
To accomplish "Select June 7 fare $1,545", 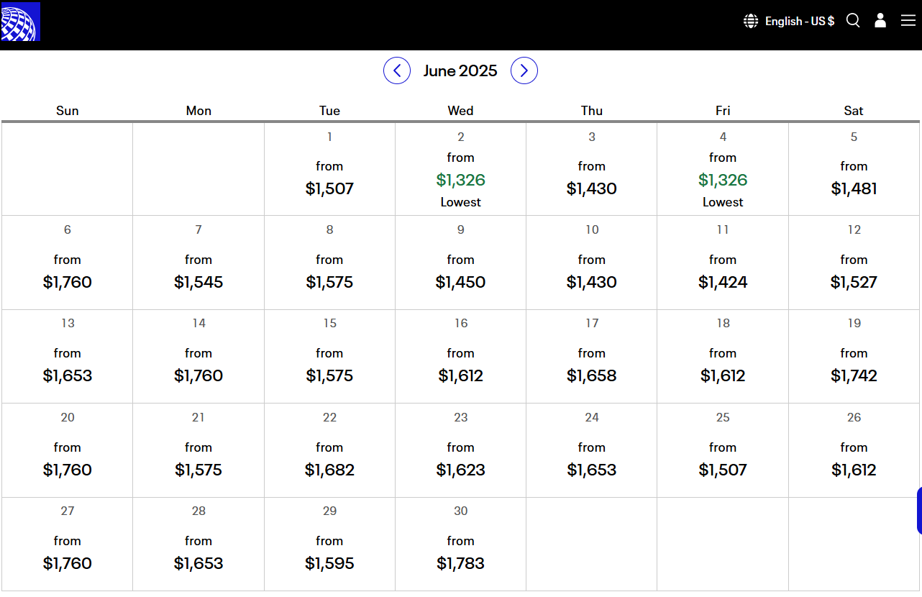I will [x=198, y=263].
